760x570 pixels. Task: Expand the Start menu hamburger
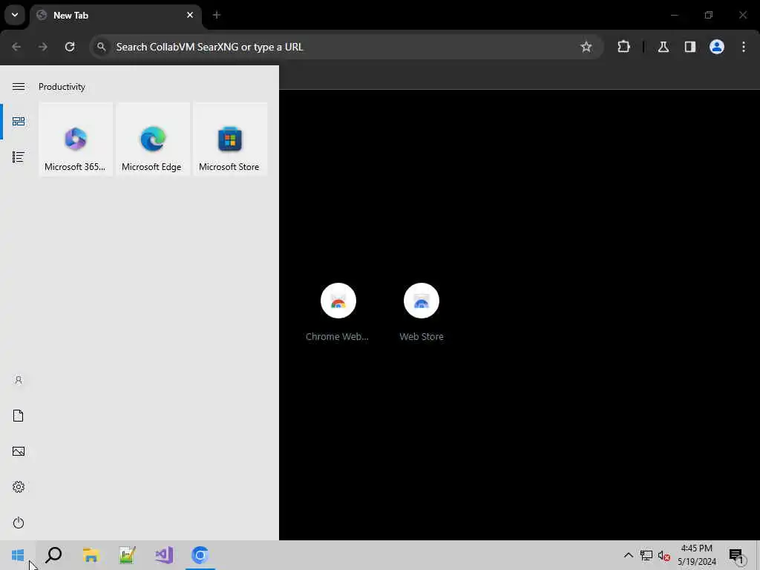point(19,87)
